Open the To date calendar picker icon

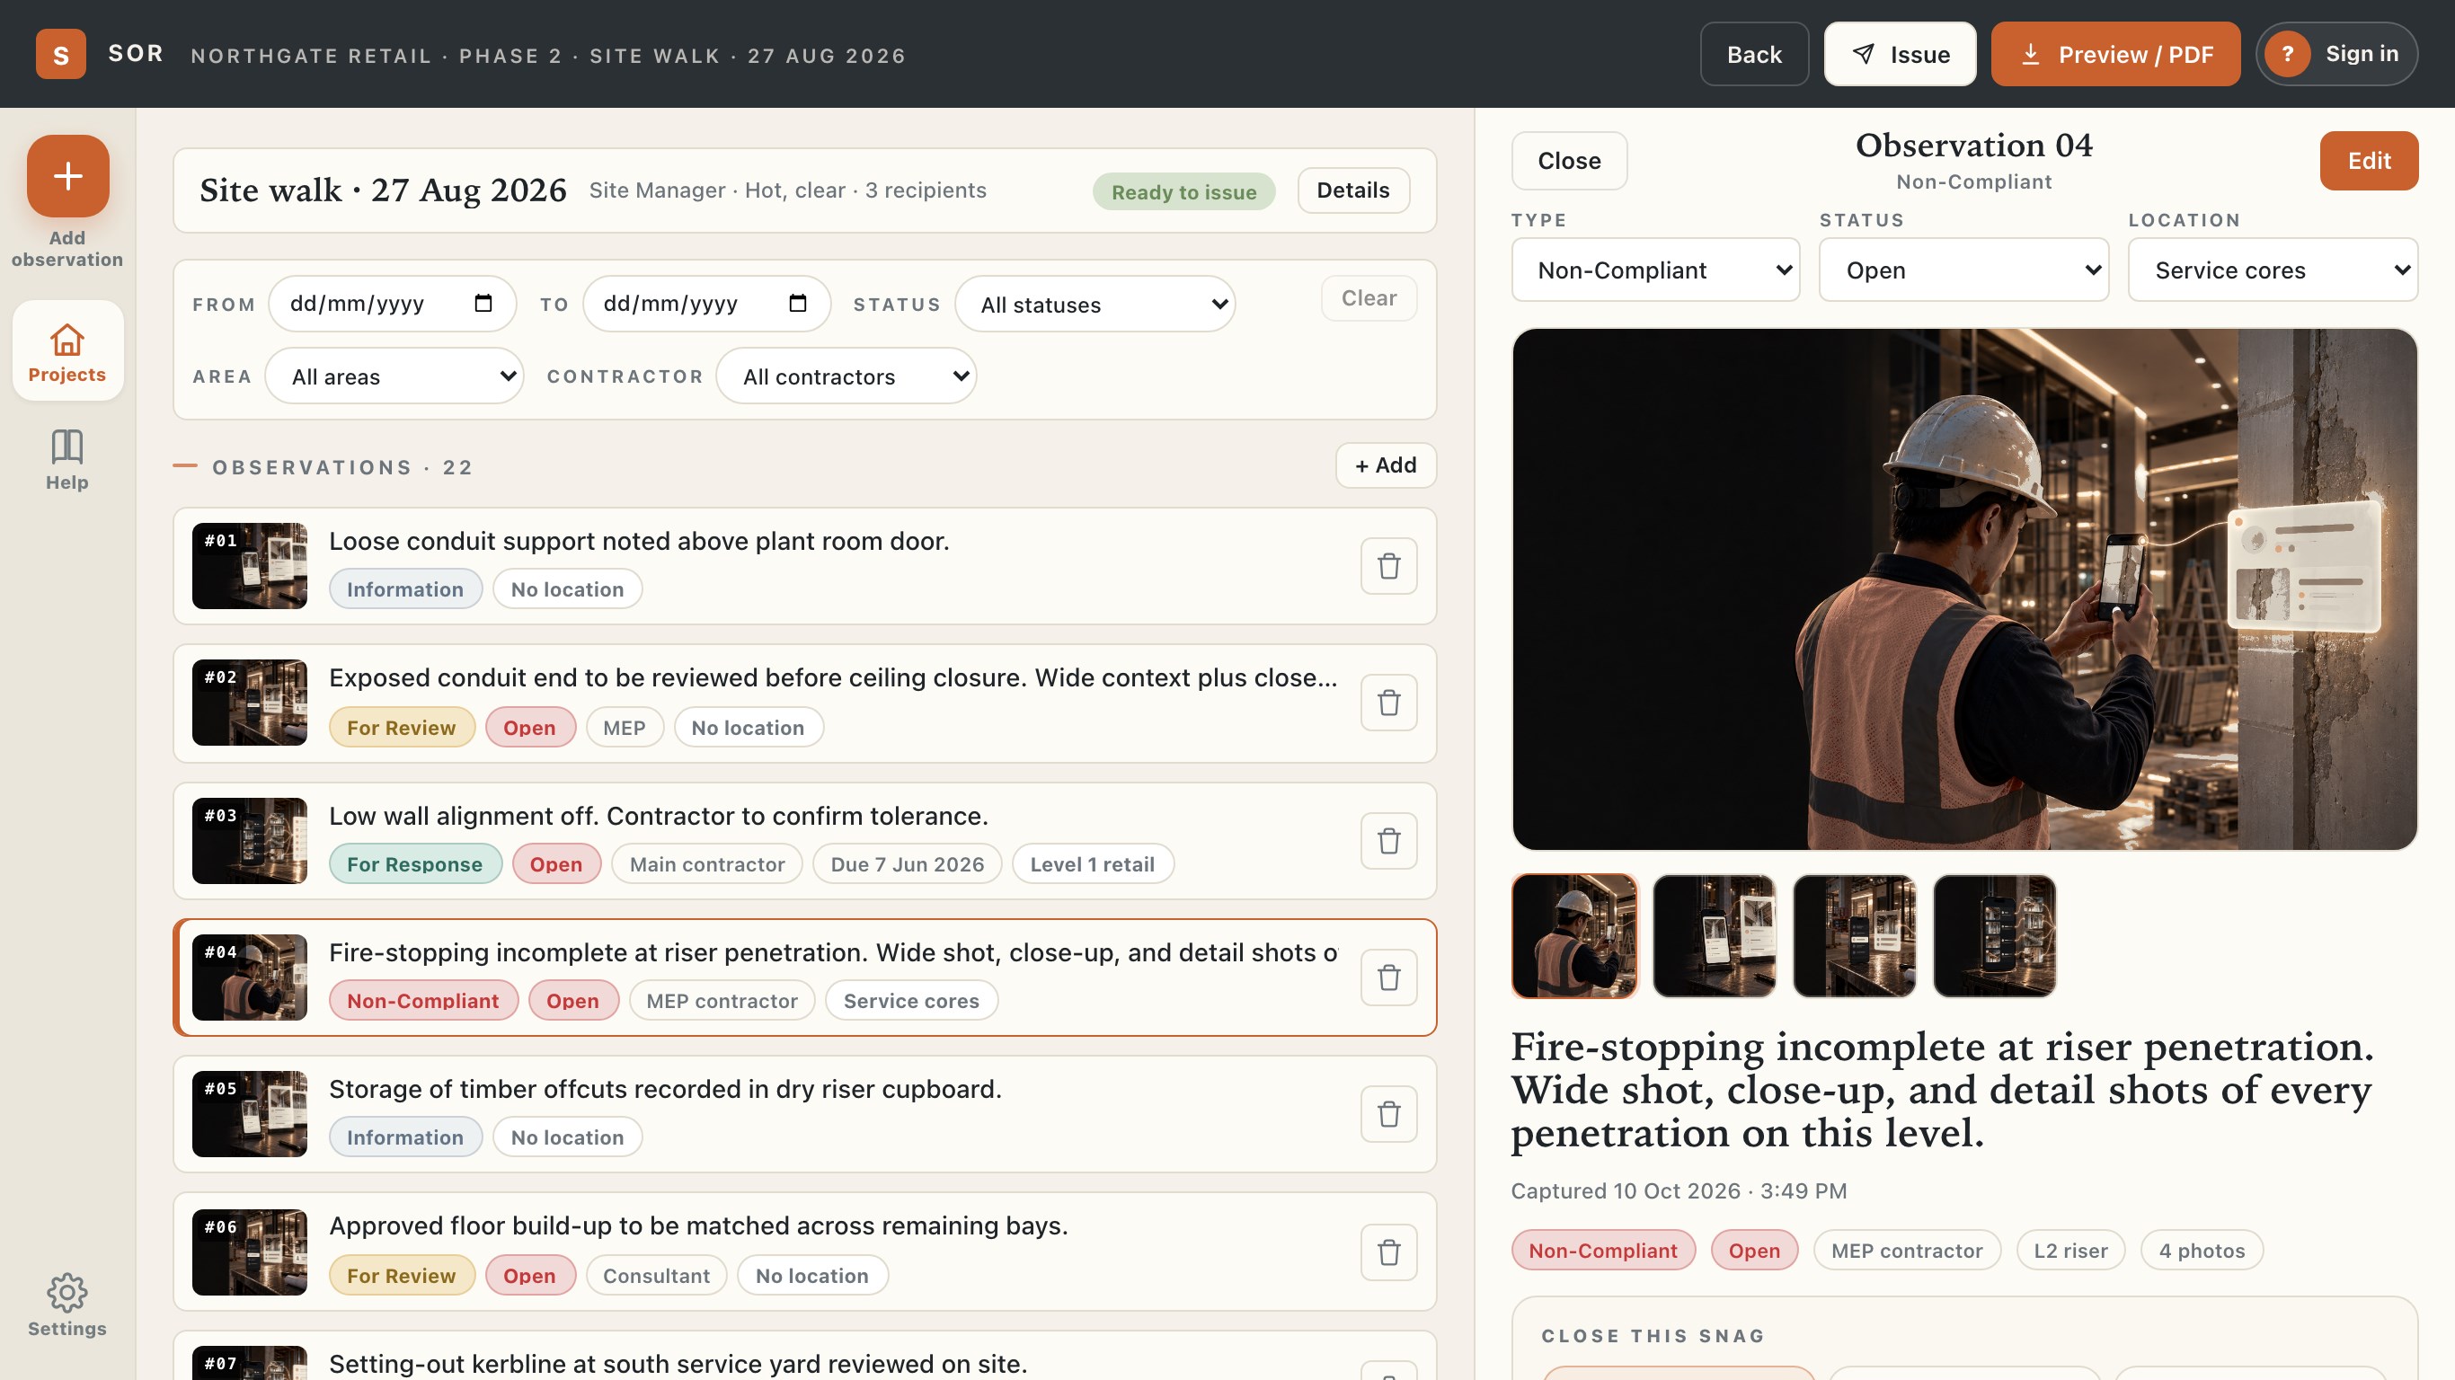pos(798,303)
